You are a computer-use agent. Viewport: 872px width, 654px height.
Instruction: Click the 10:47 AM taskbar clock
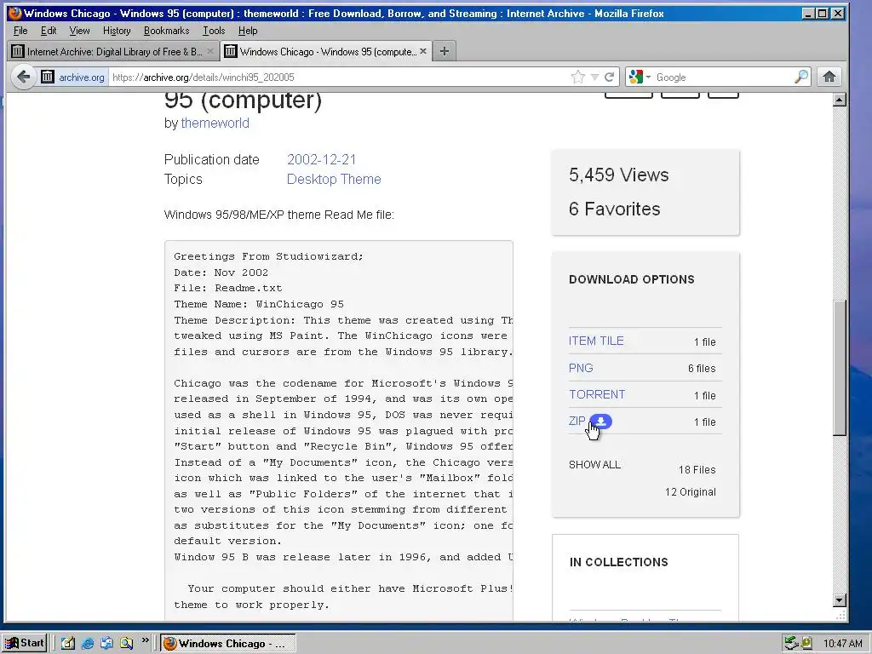(x=842, y=644)
